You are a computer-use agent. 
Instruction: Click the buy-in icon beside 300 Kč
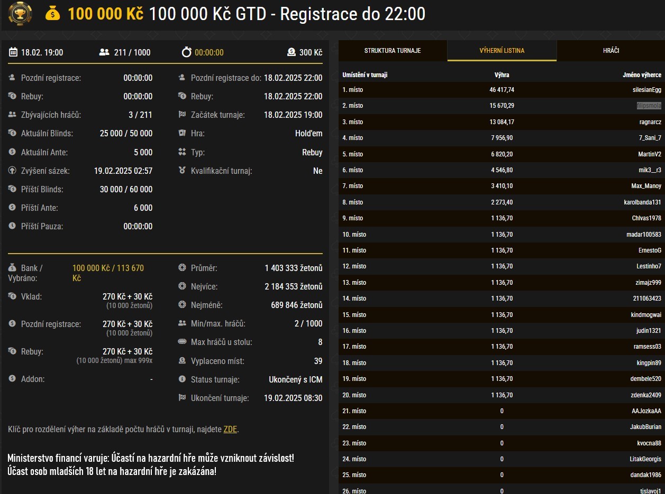pos(291,52)
